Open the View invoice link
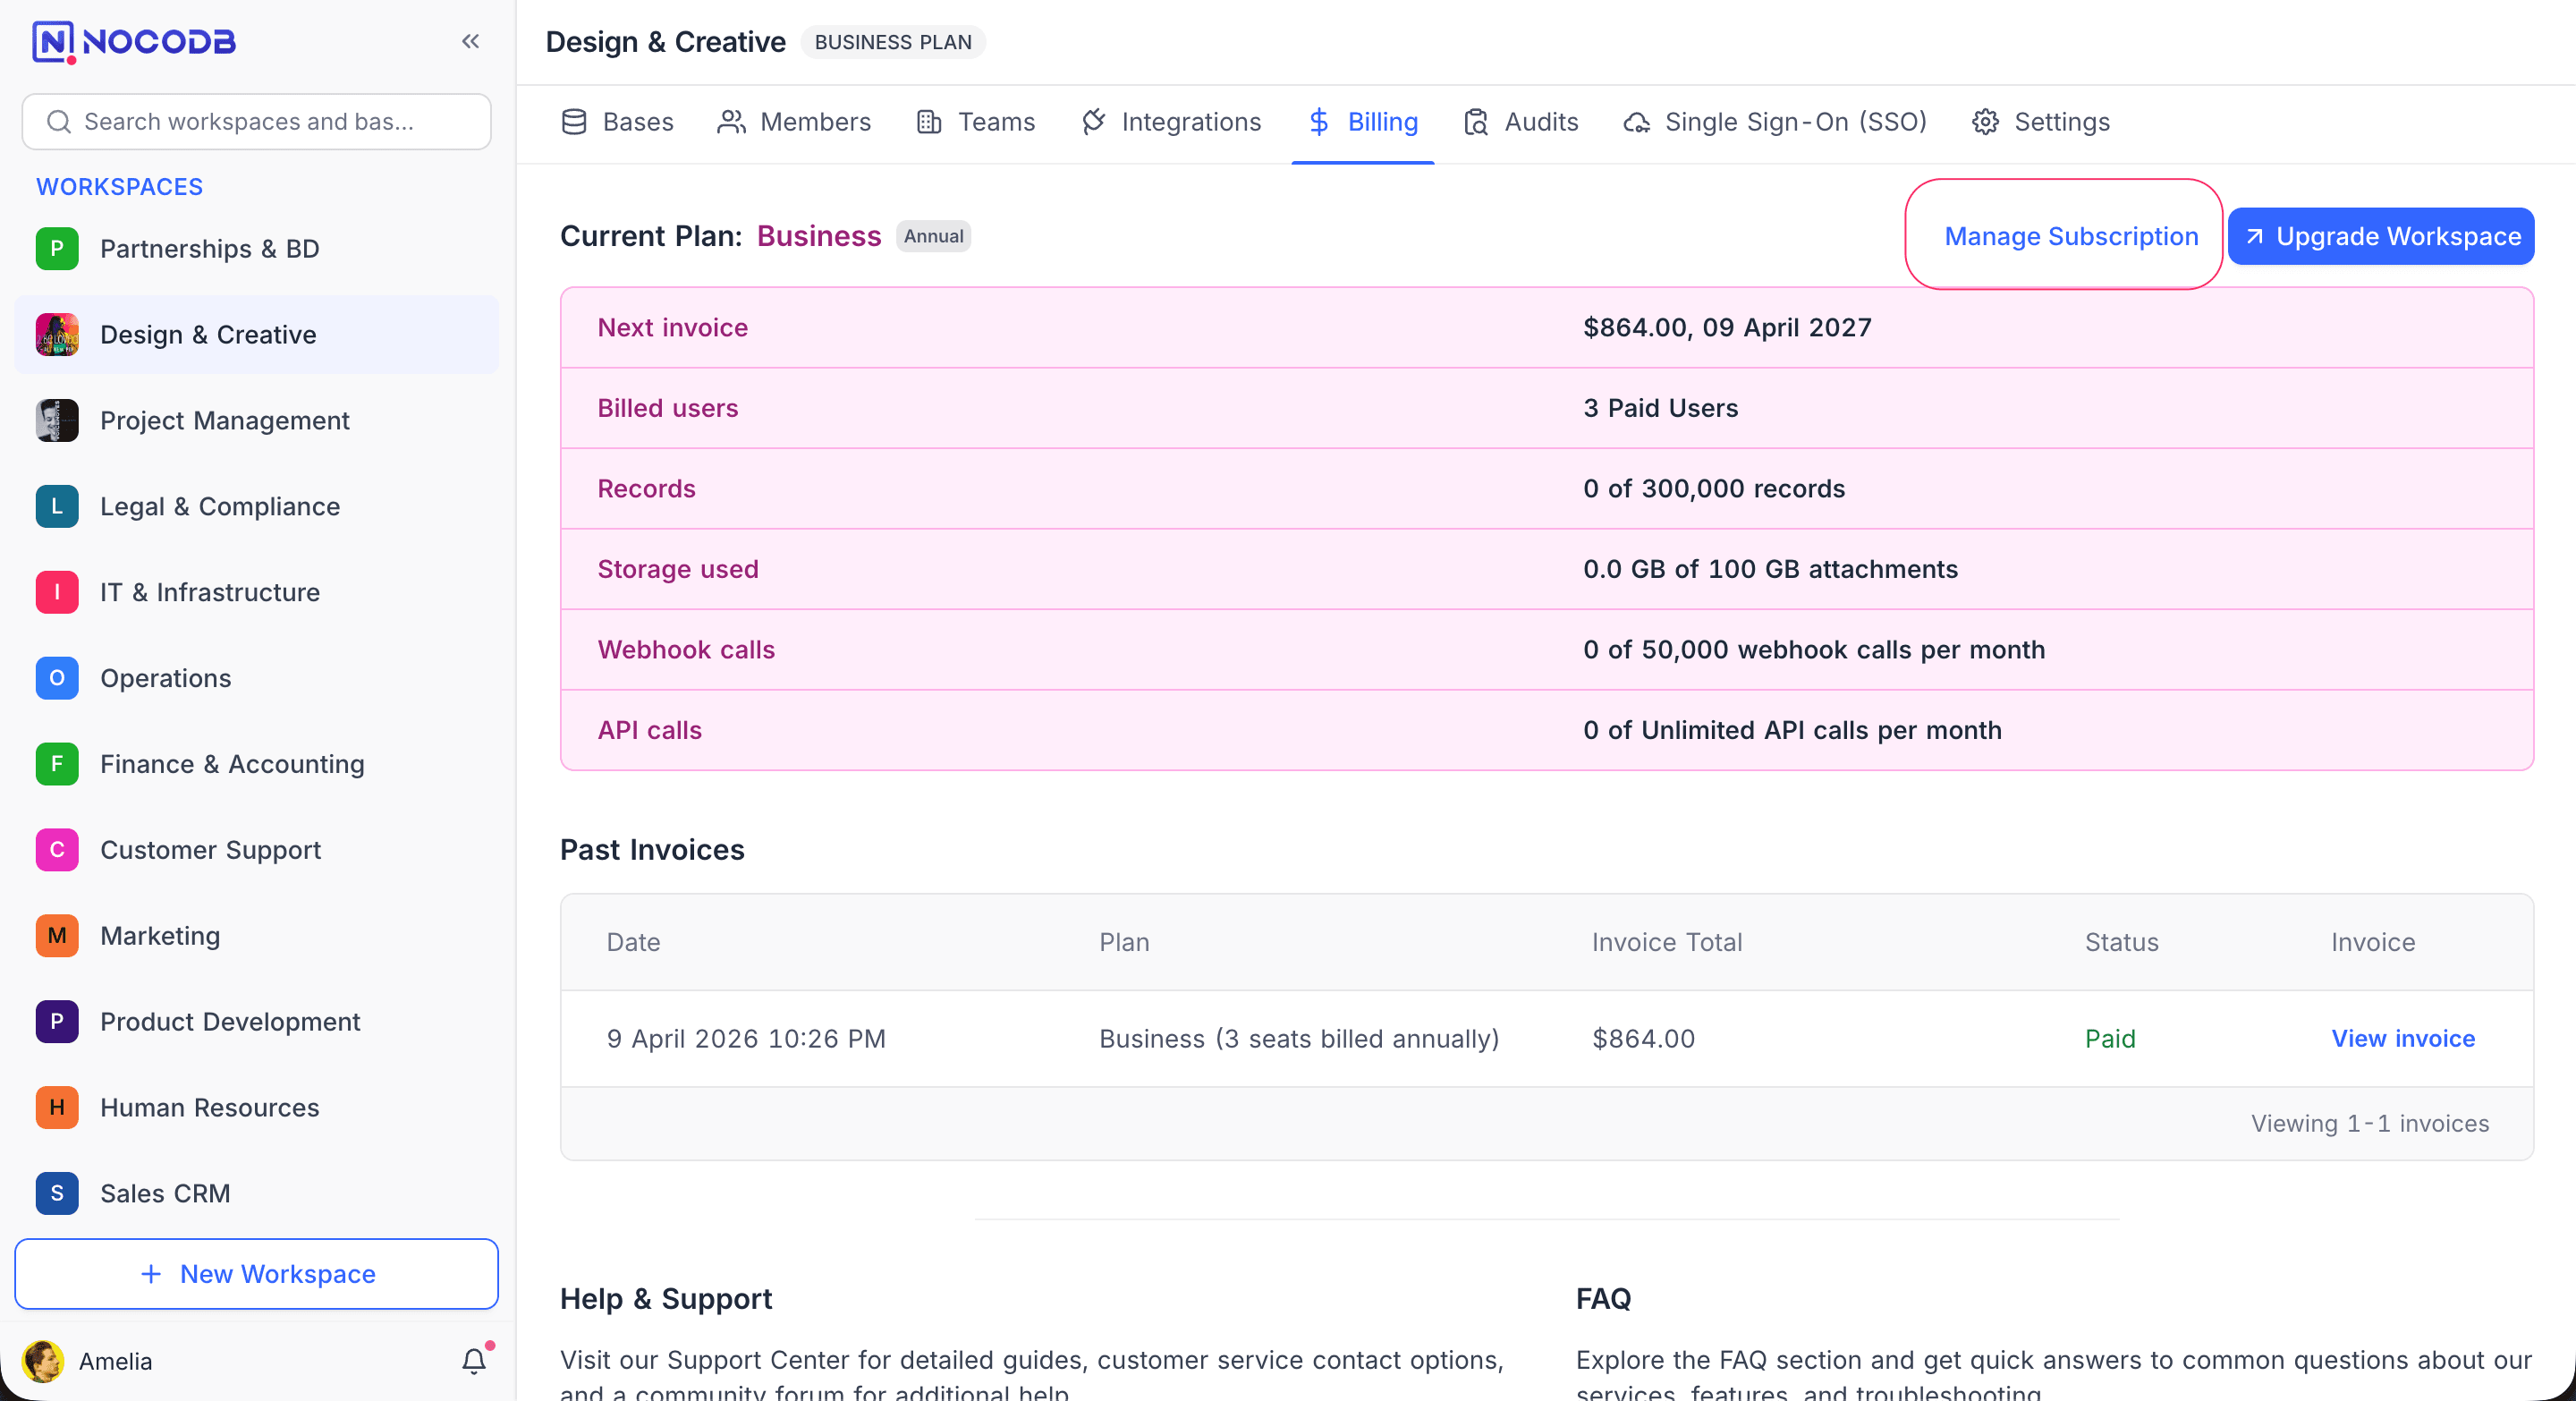Viewport: 2576px width, 1401px height. tap(2402, 1038)
